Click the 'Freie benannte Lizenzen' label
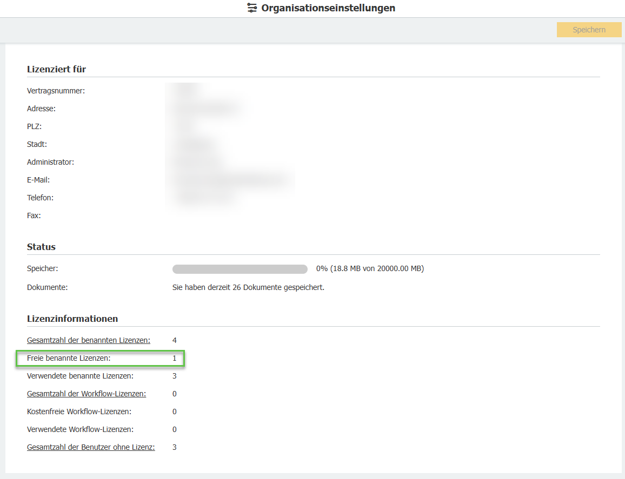 click(x=69, y=359)
